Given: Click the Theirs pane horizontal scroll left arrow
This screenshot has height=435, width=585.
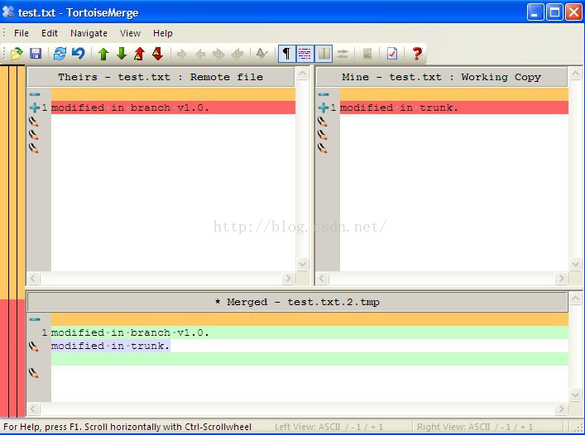Looking at the screenshot, I should 33,278.
